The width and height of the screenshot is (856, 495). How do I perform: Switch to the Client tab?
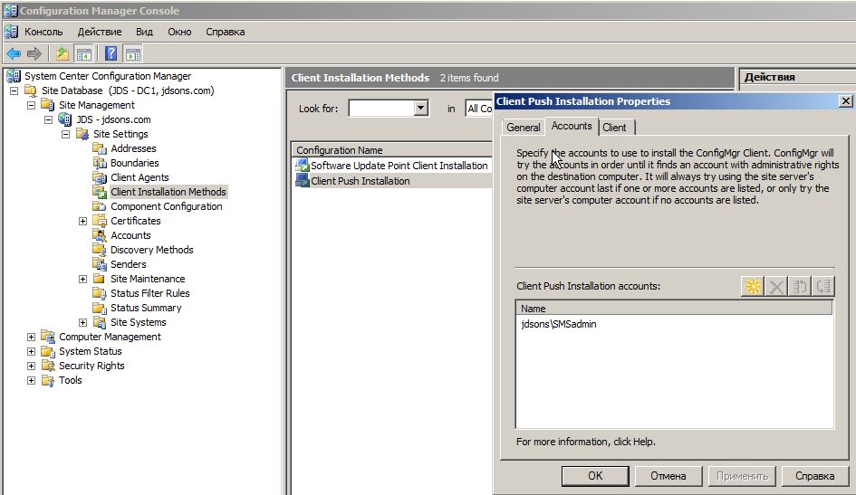tap(615, 127)
